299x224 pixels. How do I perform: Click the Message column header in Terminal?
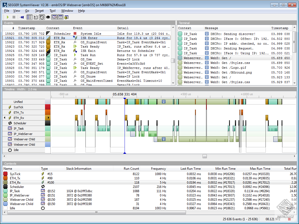click(211, 28)
